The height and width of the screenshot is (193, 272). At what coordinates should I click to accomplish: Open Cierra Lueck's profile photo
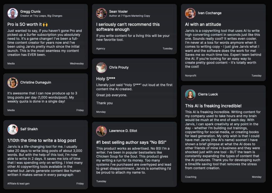click(x=190, y=95)
